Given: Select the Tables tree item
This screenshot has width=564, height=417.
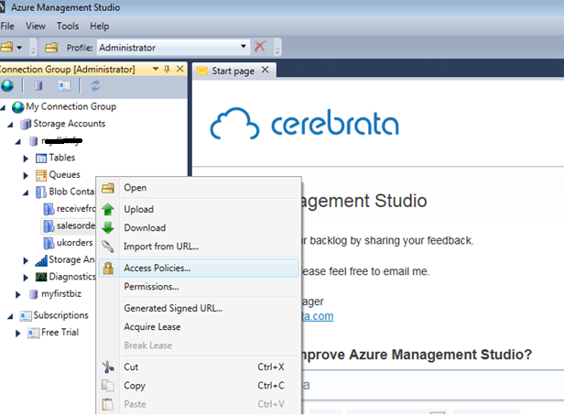Looking at the screenshot, I should [62, 158].
